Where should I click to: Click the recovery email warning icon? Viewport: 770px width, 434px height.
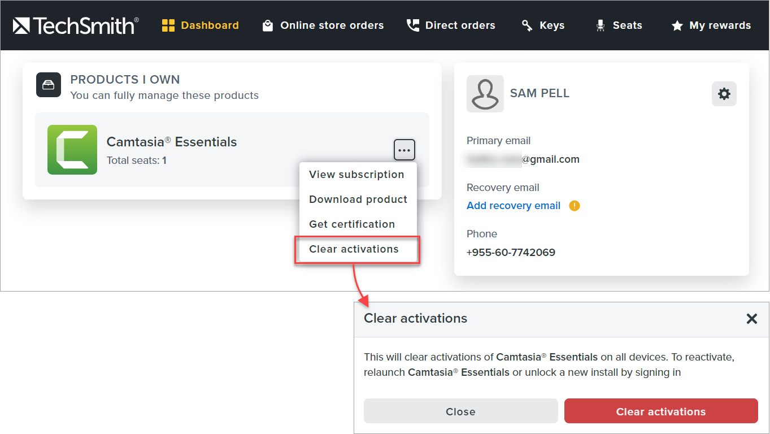click(x=575, y=206)
